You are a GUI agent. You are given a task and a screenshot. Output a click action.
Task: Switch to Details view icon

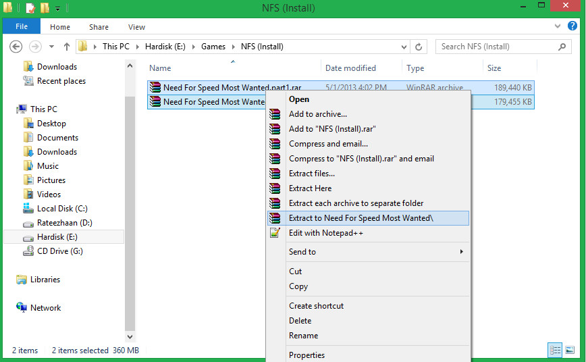(555, 350)
